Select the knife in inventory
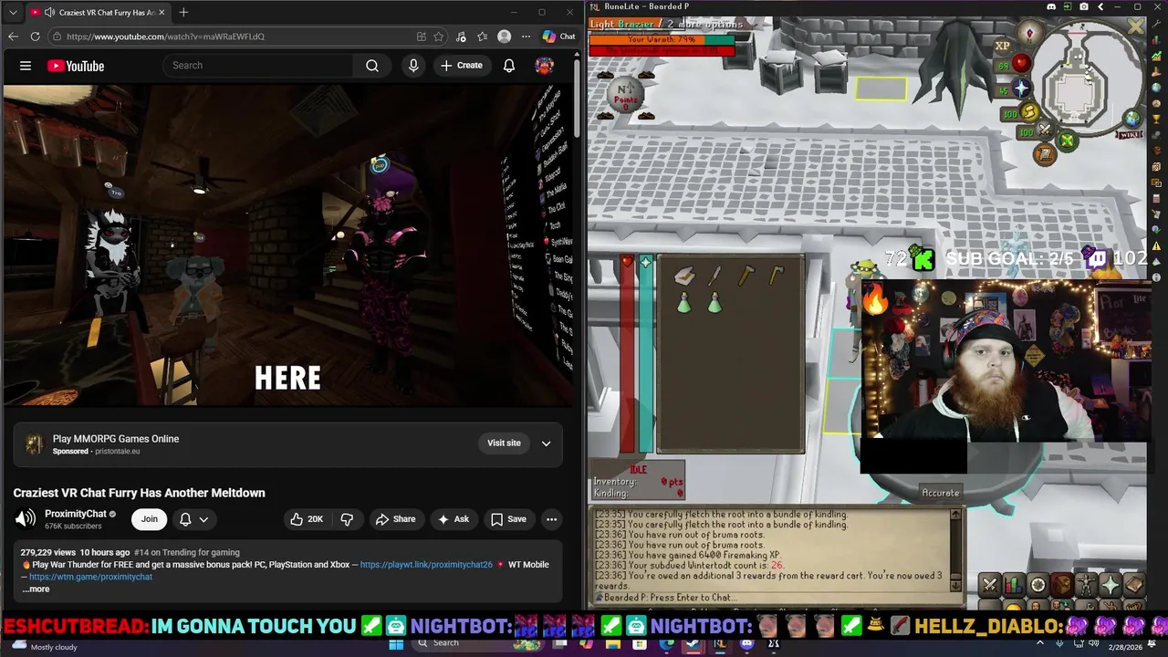1168x657 pixels. [715, 276]
